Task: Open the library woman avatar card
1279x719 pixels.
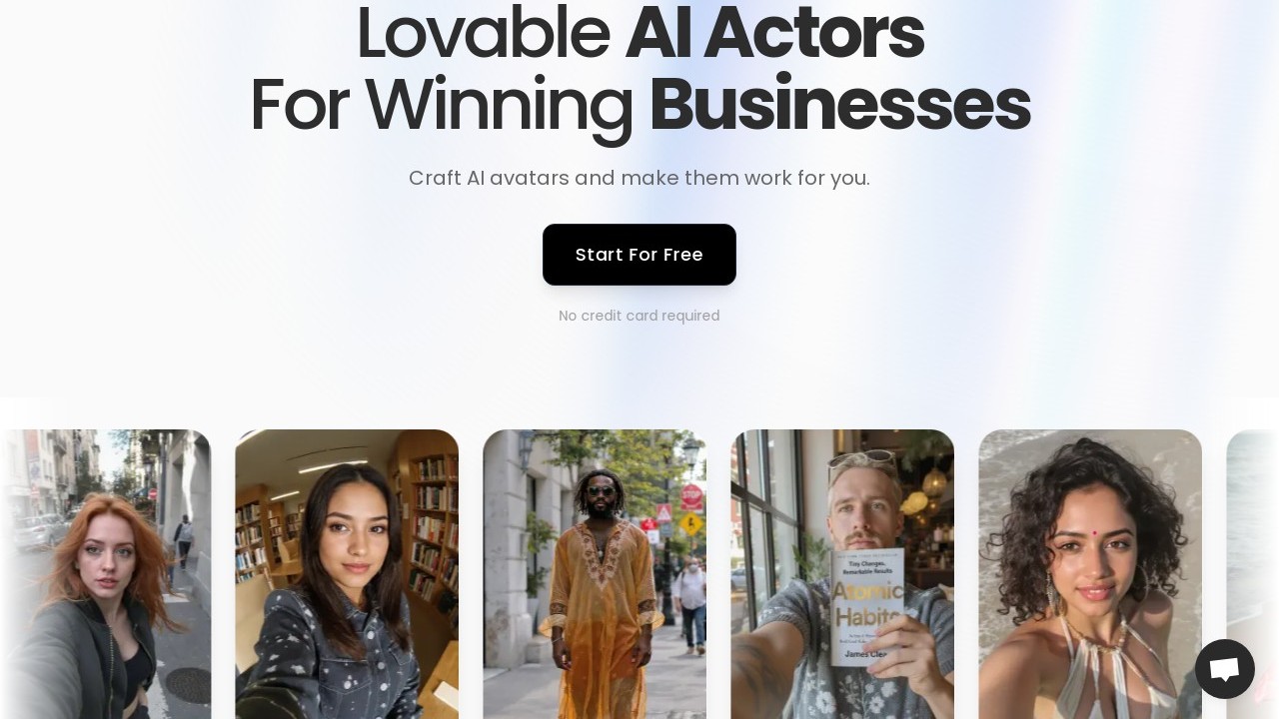Action: [347, 574]
